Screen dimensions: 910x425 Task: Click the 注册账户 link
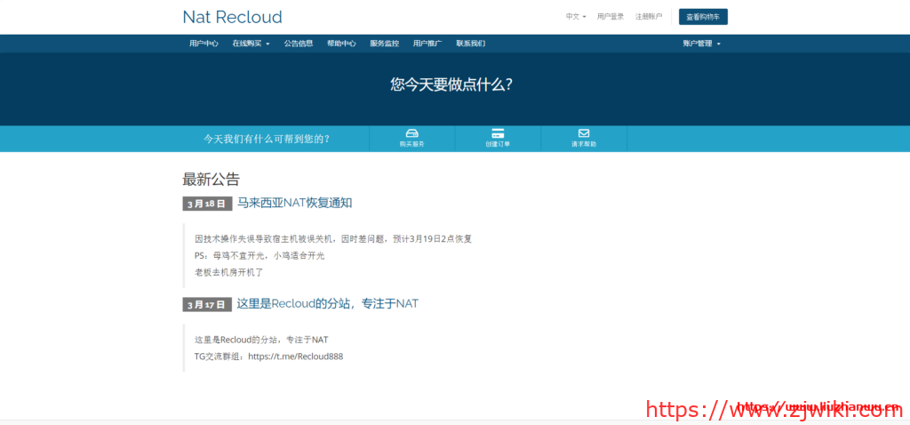pos(648,17)
